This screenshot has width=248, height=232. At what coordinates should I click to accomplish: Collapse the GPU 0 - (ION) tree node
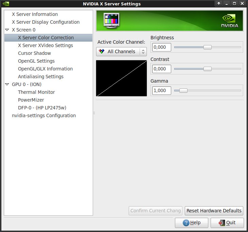tap(7, 84)
